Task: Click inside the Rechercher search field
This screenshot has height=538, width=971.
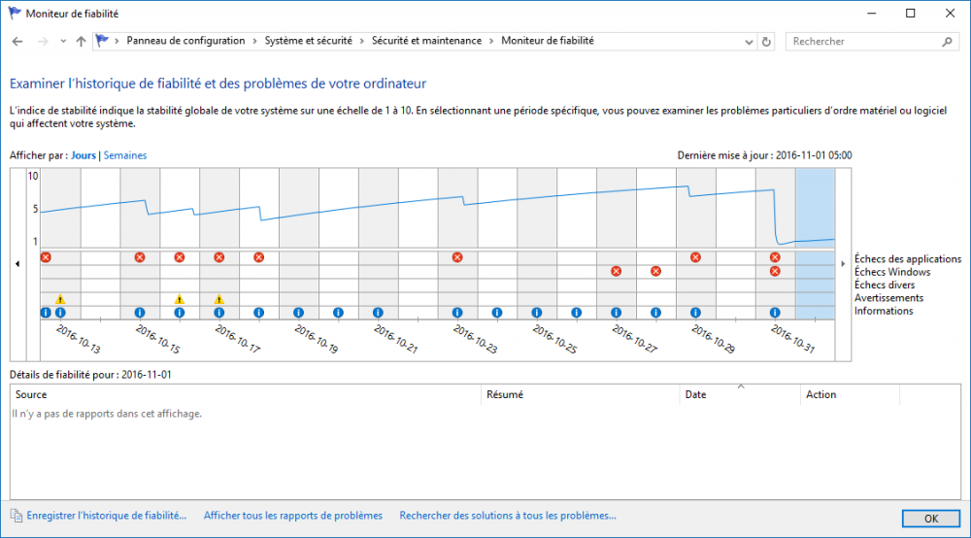Action: click(x=864, y=42)
